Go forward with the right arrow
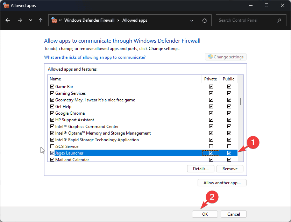Screen dimensions: 291x222 (x=20, y=20)
